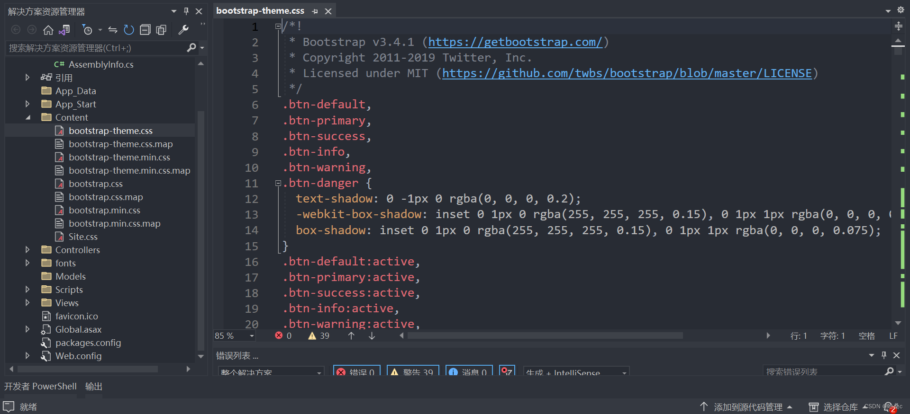The image size is (910, 414).
Task: Toggle the 警告 39 warnings filter
Action: tap(413, 372)
